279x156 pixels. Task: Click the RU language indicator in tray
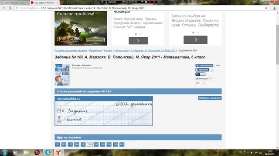241,152
